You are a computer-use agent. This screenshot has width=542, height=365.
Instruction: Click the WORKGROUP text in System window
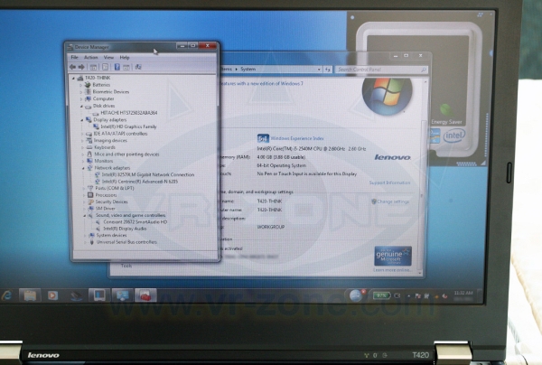pyautogui.click(x=271, y=227)
